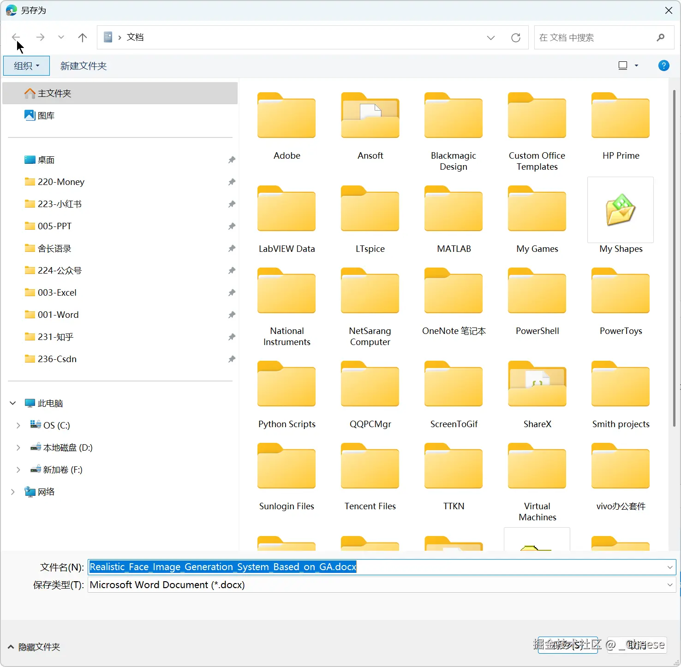
Task: Open the 003-Excel pinned folder
Action: 120,292
